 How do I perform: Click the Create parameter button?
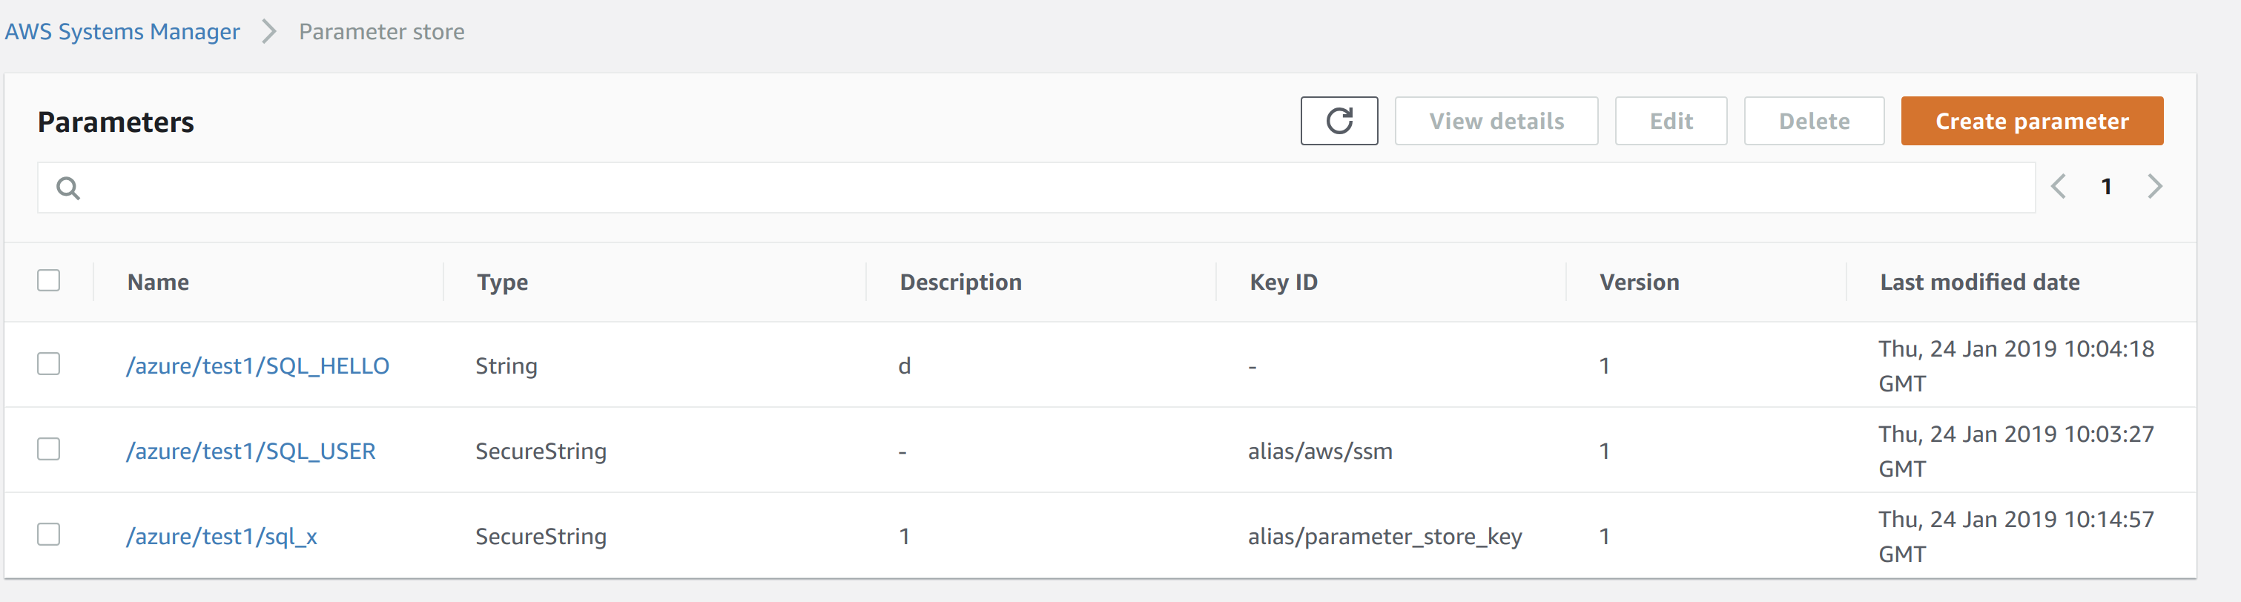2031,121
